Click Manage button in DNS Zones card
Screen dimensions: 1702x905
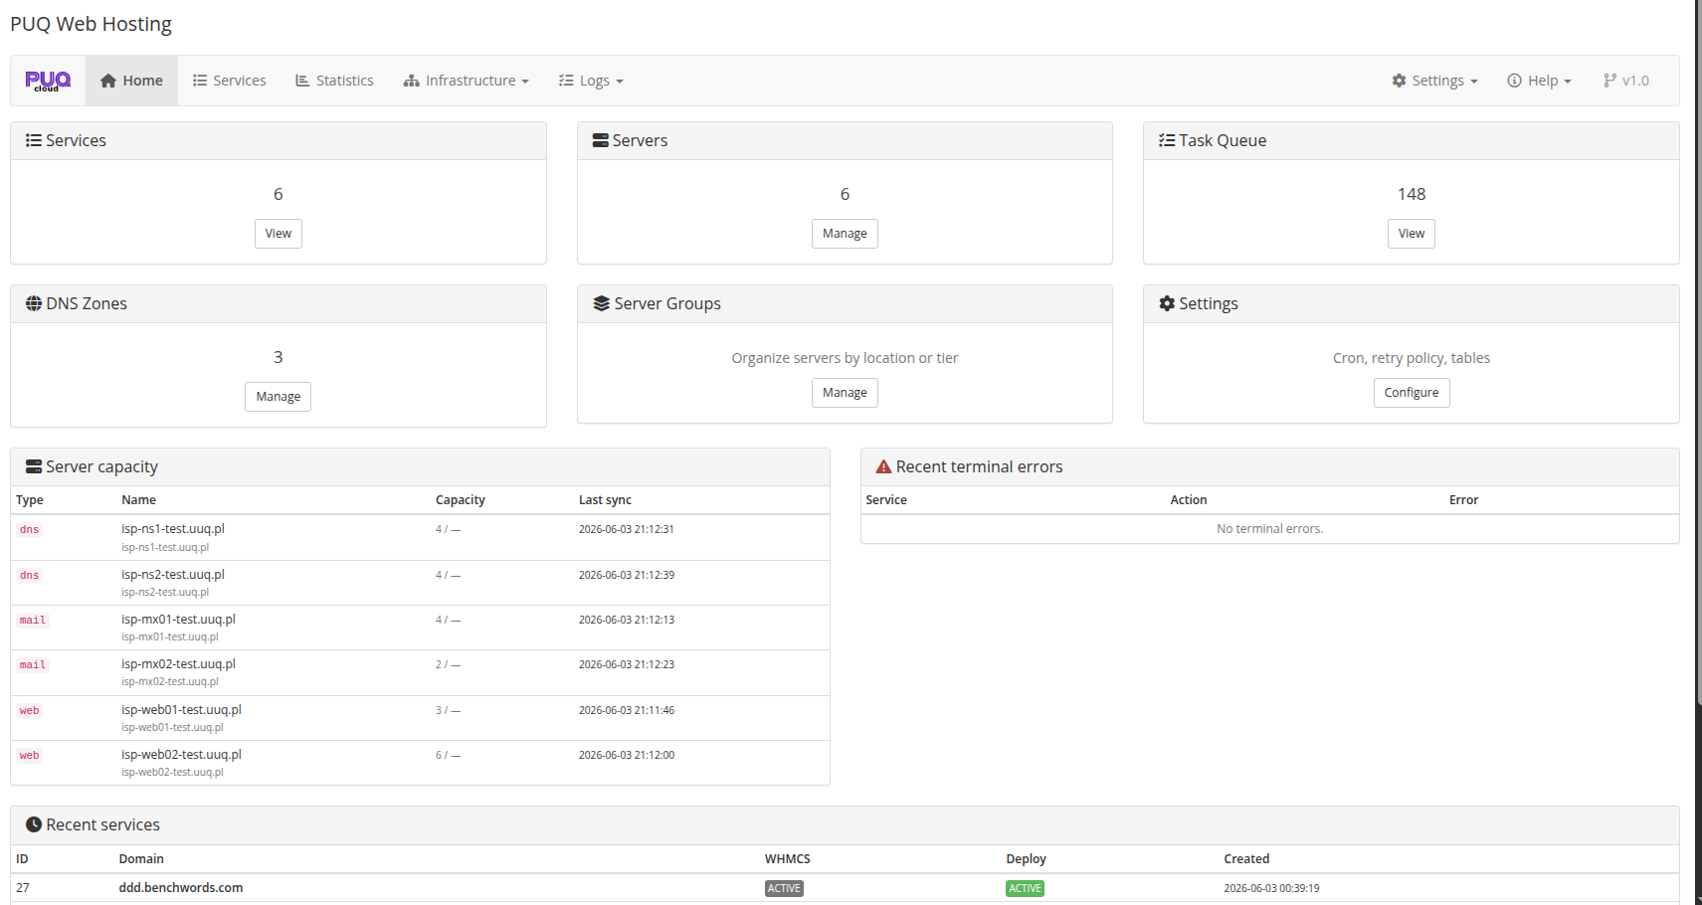click(x=279, y=397)
